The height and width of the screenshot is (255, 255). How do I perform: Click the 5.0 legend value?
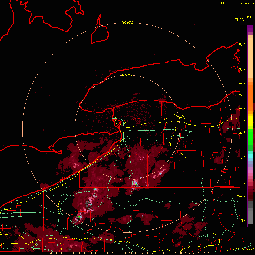[242, 107]
